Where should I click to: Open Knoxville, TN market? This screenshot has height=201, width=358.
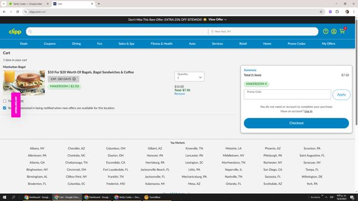(194, 149)
